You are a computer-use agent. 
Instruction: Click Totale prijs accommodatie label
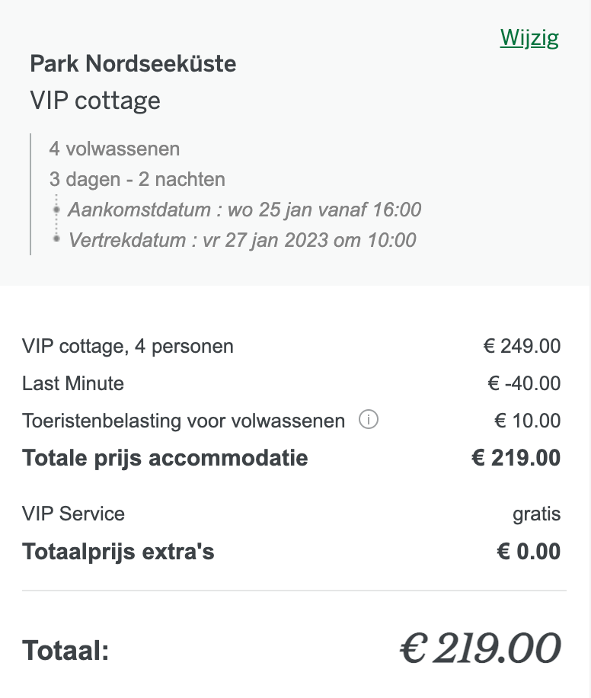[x=165, y=458]
